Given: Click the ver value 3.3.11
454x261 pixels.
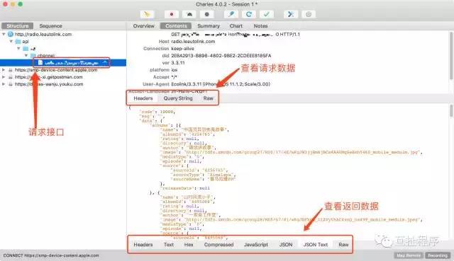Looking at the screenshot, I should (x=178, y=63).
